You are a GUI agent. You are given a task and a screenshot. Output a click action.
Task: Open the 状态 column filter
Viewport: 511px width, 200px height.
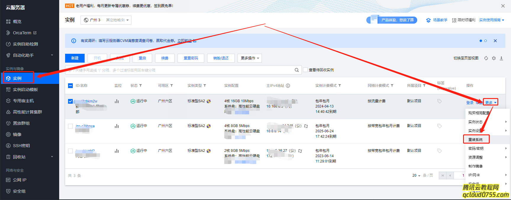(141, 86)
